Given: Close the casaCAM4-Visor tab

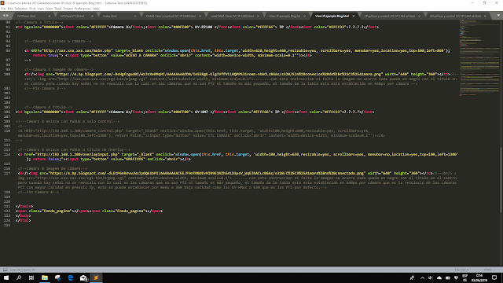Looking at the screenshot, I should tap(259, 16).
